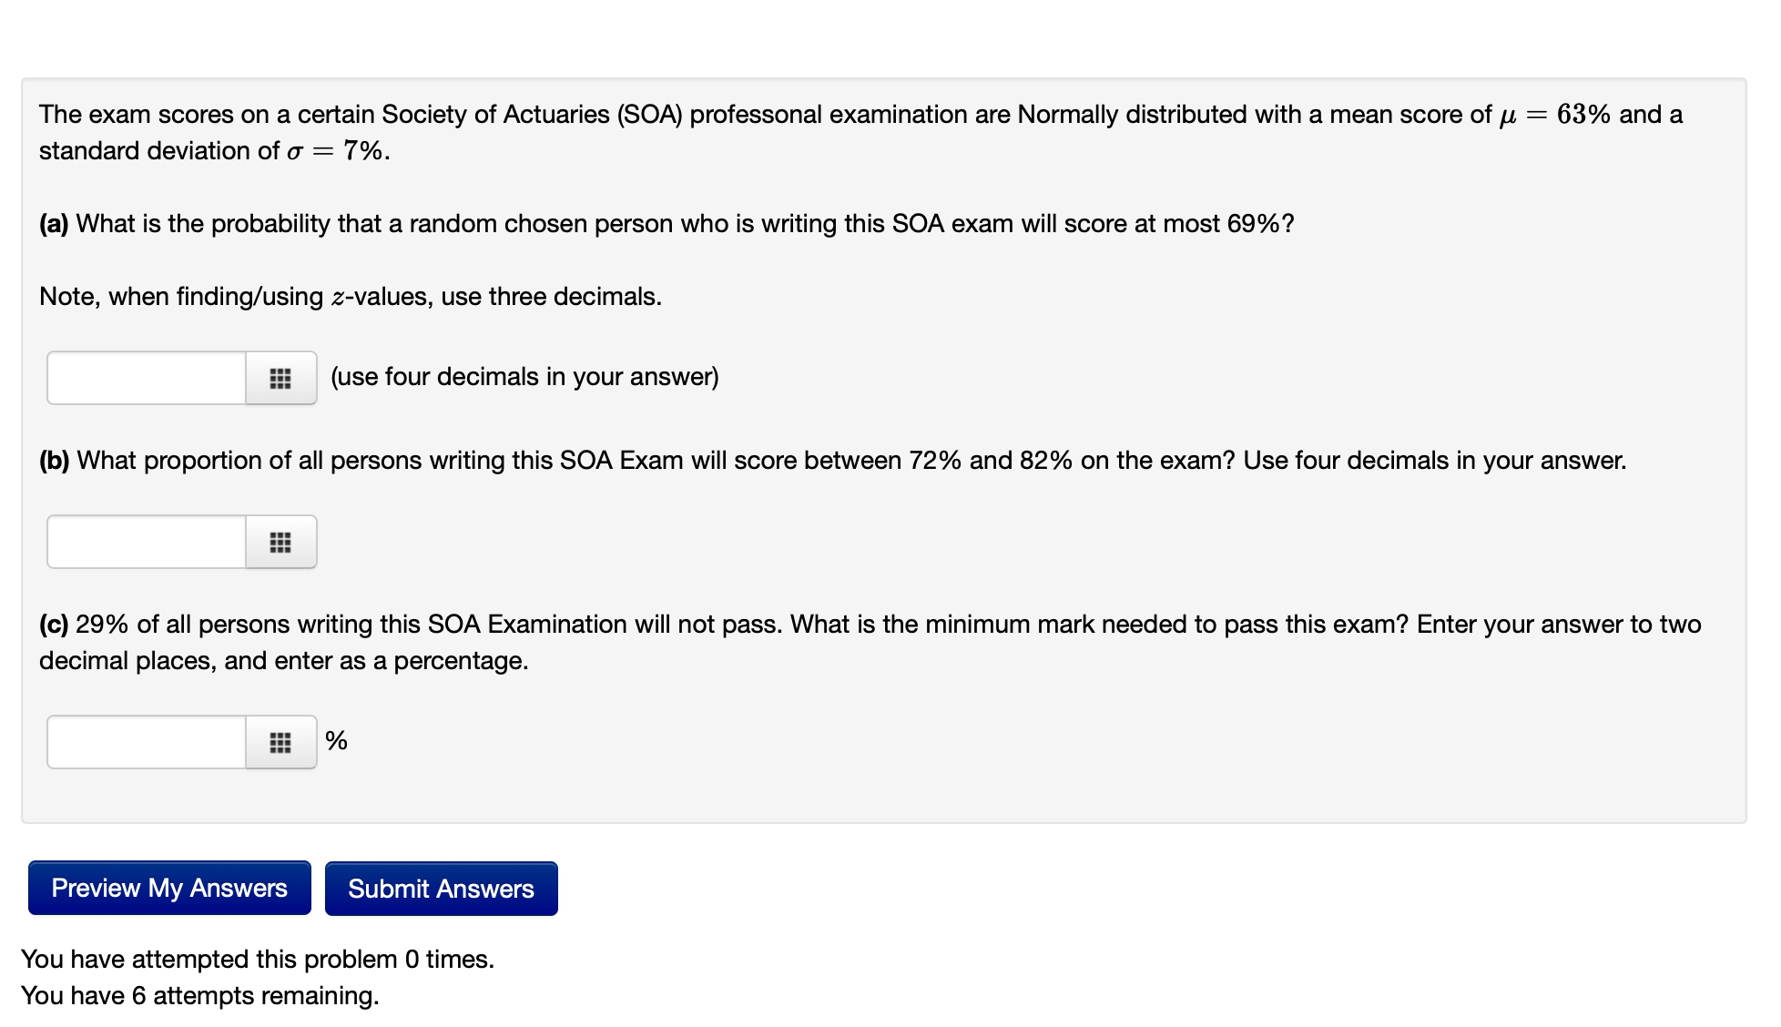Click the bold (b) question label
Screen dimensions: 1781x1027
[x=54, y=461]
